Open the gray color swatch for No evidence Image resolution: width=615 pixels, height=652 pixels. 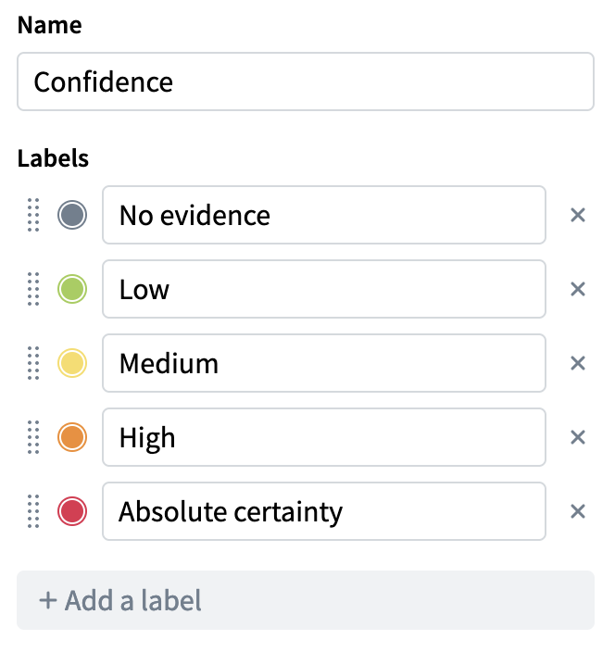[72, 216]
